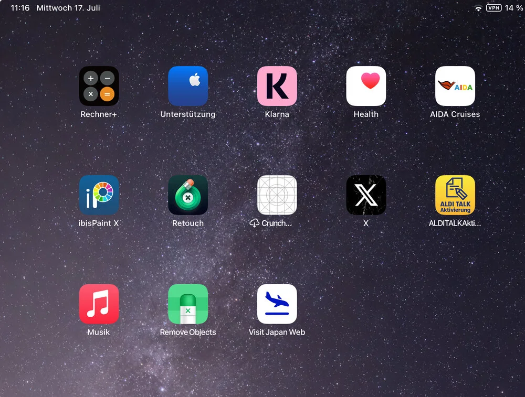Open the ibisPaint X app
The height and width of the screenshot is (397, 525).
tap(99, 195)
